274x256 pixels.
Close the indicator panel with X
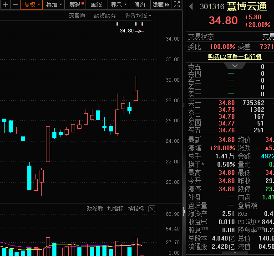tap(152, 209)
